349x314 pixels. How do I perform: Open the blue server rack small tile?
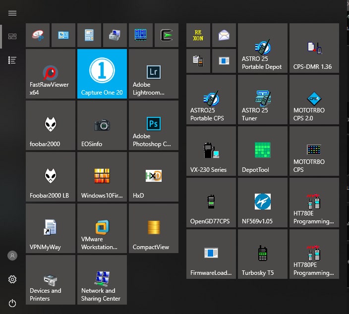click(141, 35)
